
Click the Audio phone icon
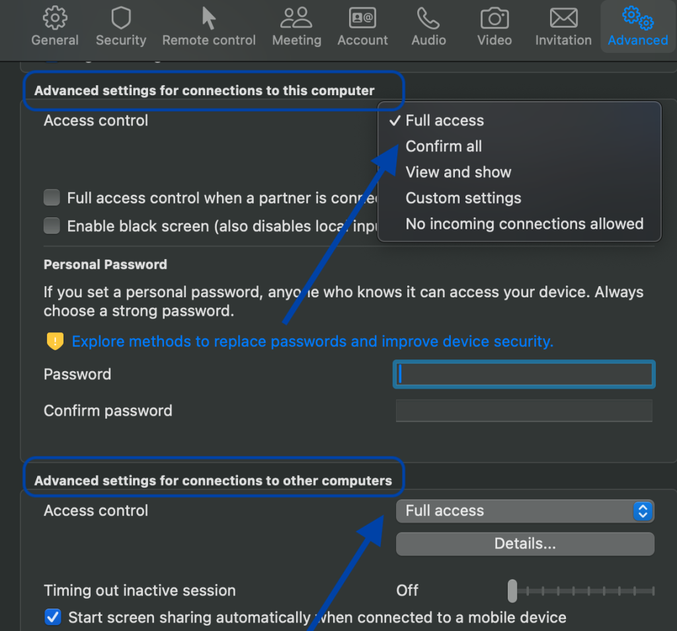[x=428, y=17]
